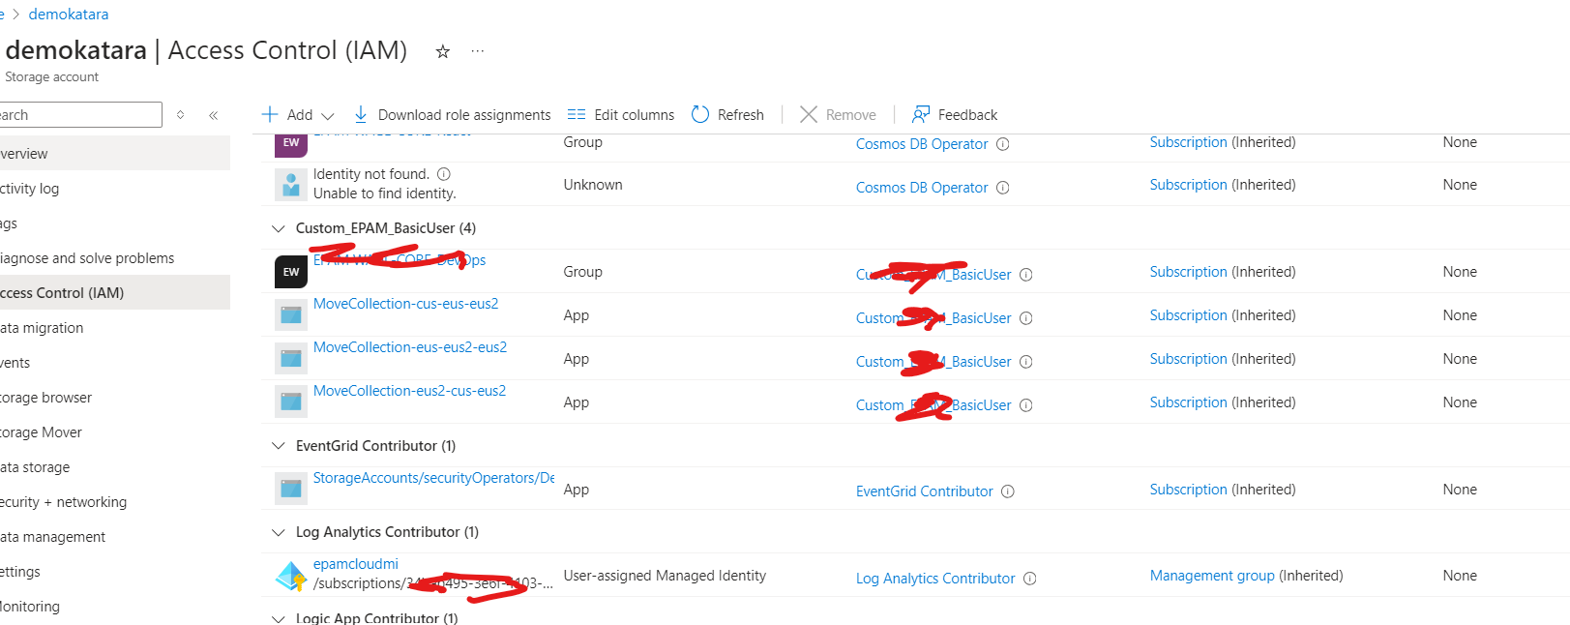Open the EventGrid Contributor role link
This screenshot has height=625, width=1570.
click(925, 491)
